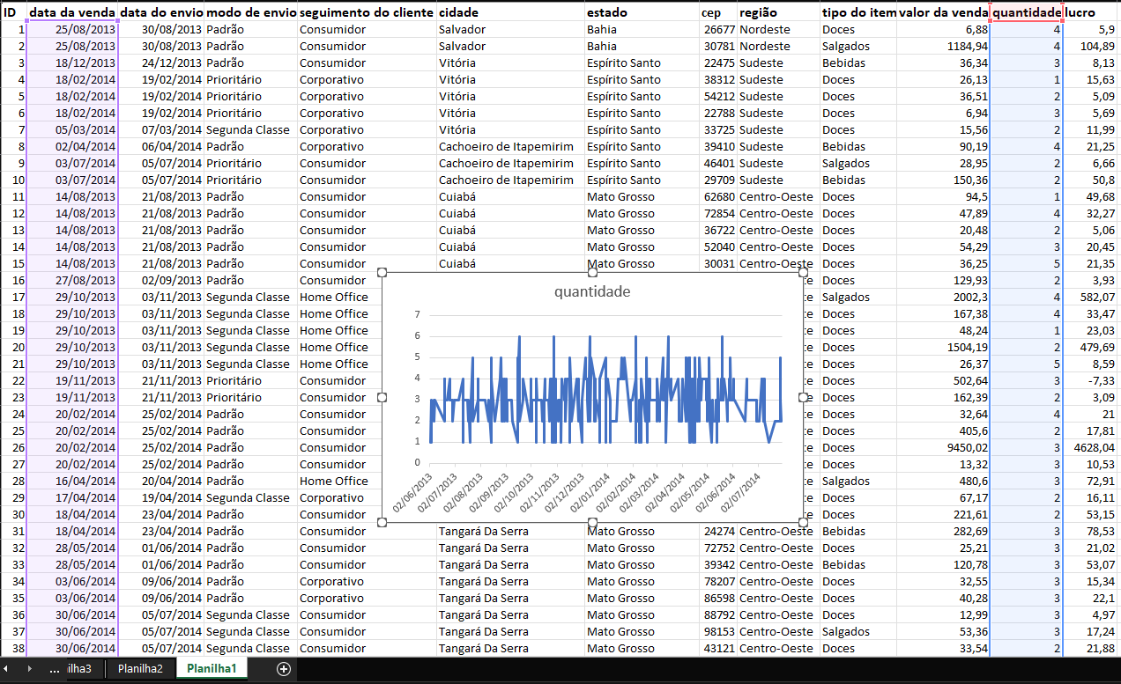Click the 'tipo do item' header cell
Viewport: 1121px width, 684px height.
pos(858,13)
